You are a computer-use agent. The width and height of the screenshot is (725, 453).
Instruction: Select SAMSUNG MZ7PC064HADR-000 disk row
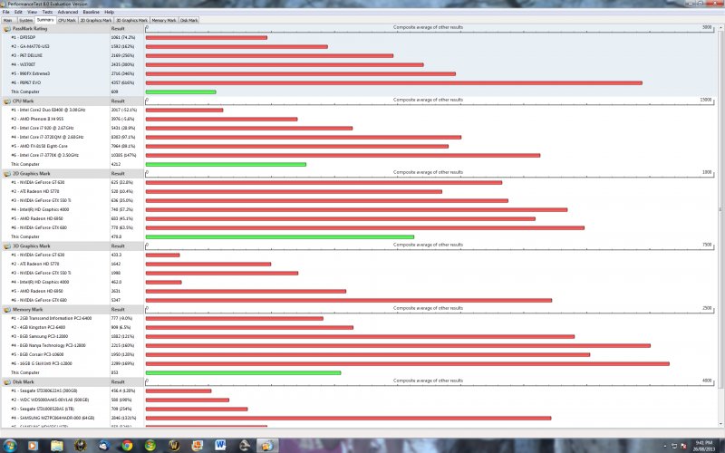[x=53, y=418]
